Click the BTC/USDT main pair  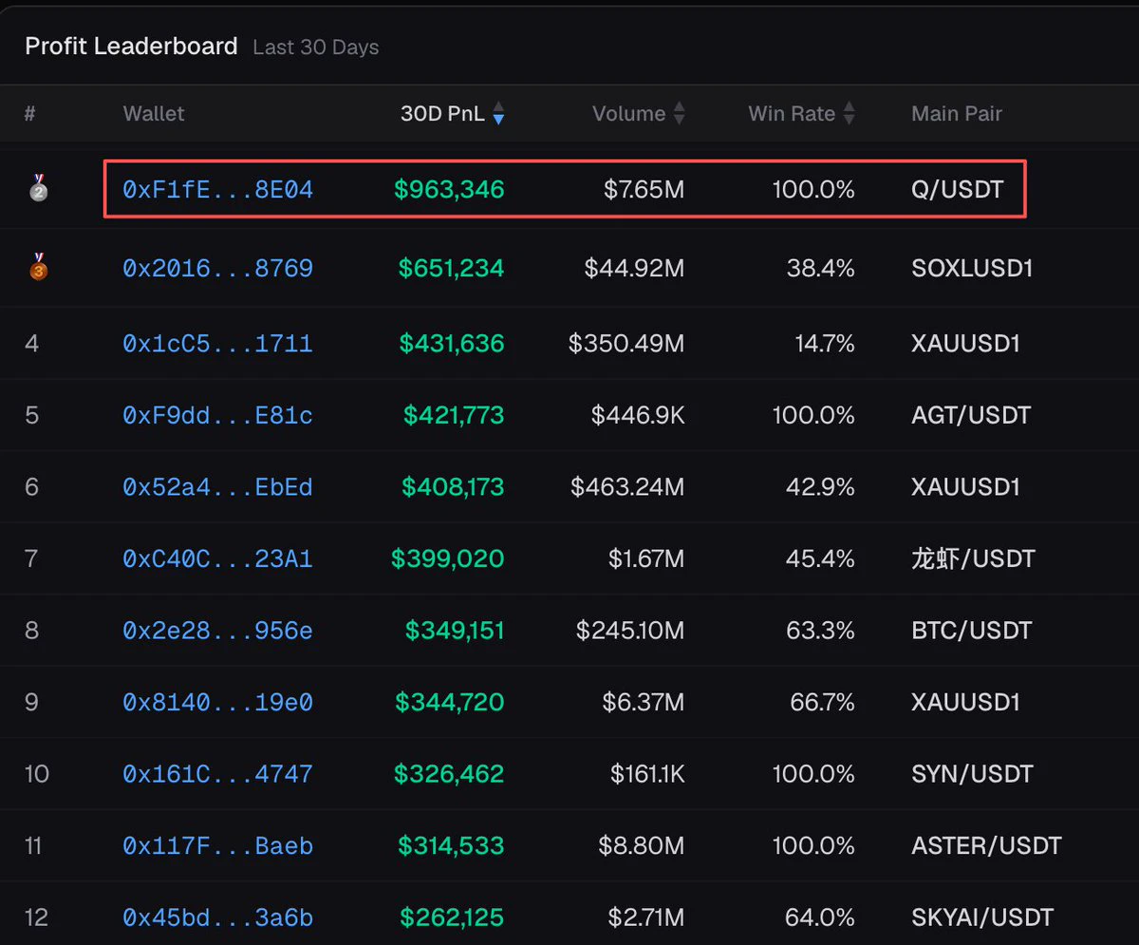click(972, 631)
